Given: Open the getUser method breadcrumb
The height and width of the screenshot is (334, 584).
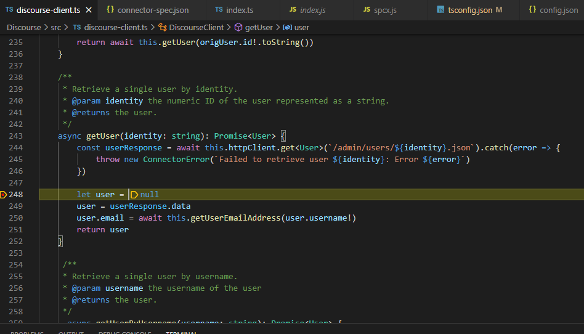Looking at the screenshot, I should pyautogui.click(x=259, y=27).
